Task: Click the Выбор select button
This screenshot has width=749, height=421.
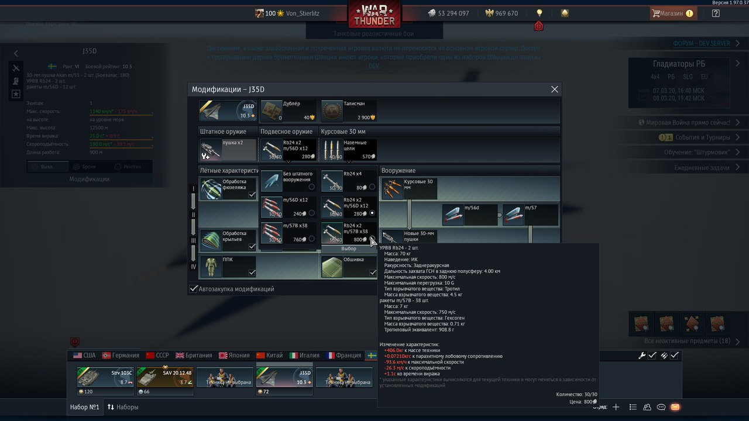Action: (349, 249)
